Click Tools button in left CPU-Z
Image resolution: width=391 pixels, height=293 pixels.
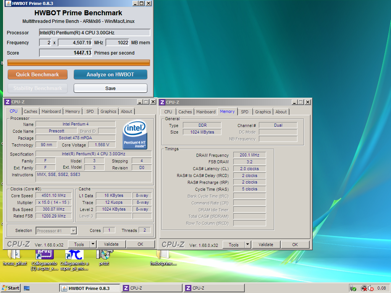point(79,245)
